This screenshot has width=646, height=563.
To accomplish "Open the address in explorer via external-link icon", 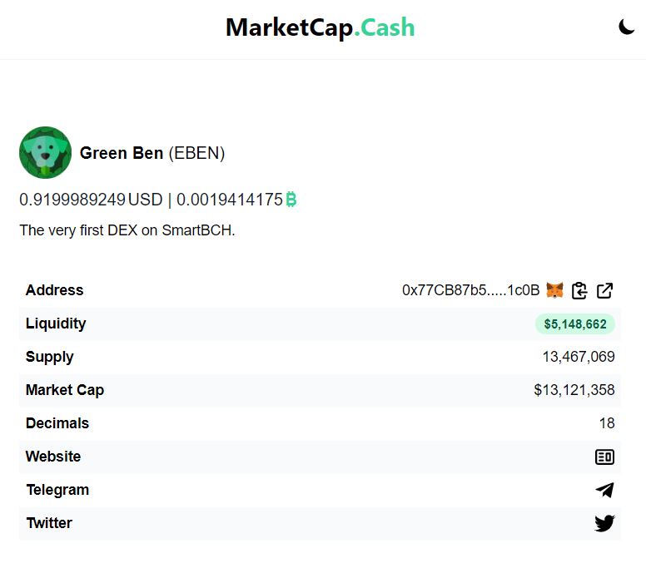I will pos(605,290).
